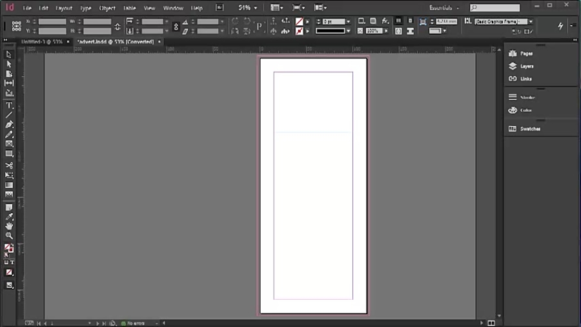Select the Line tool
The width and height of the screenshot is (581, 327).
point(9,115)
